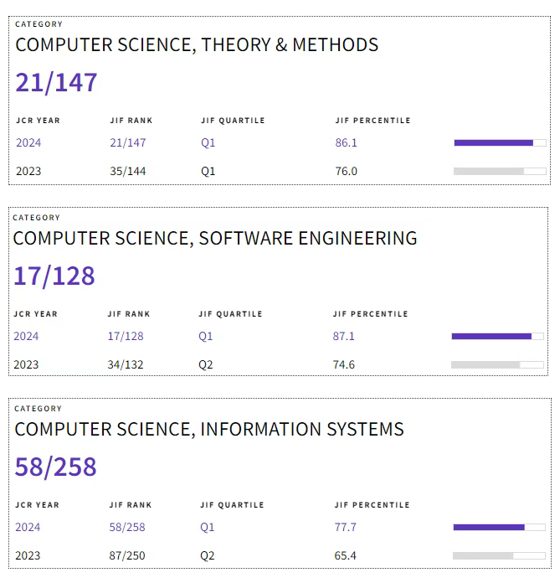The height and width of the screenshot is (583, 560).
Task: Click the purple 77.7 percentile bar
Action: 499,527
